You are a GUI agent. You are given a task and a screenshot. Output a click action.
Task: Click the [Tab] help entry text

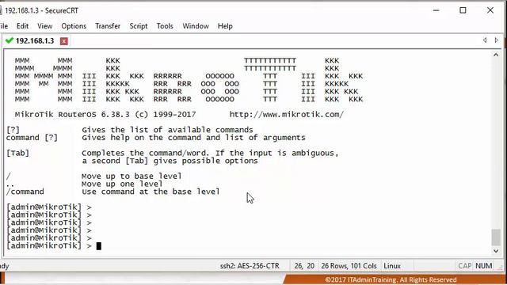pyautogui.click(x=17, y=153)
